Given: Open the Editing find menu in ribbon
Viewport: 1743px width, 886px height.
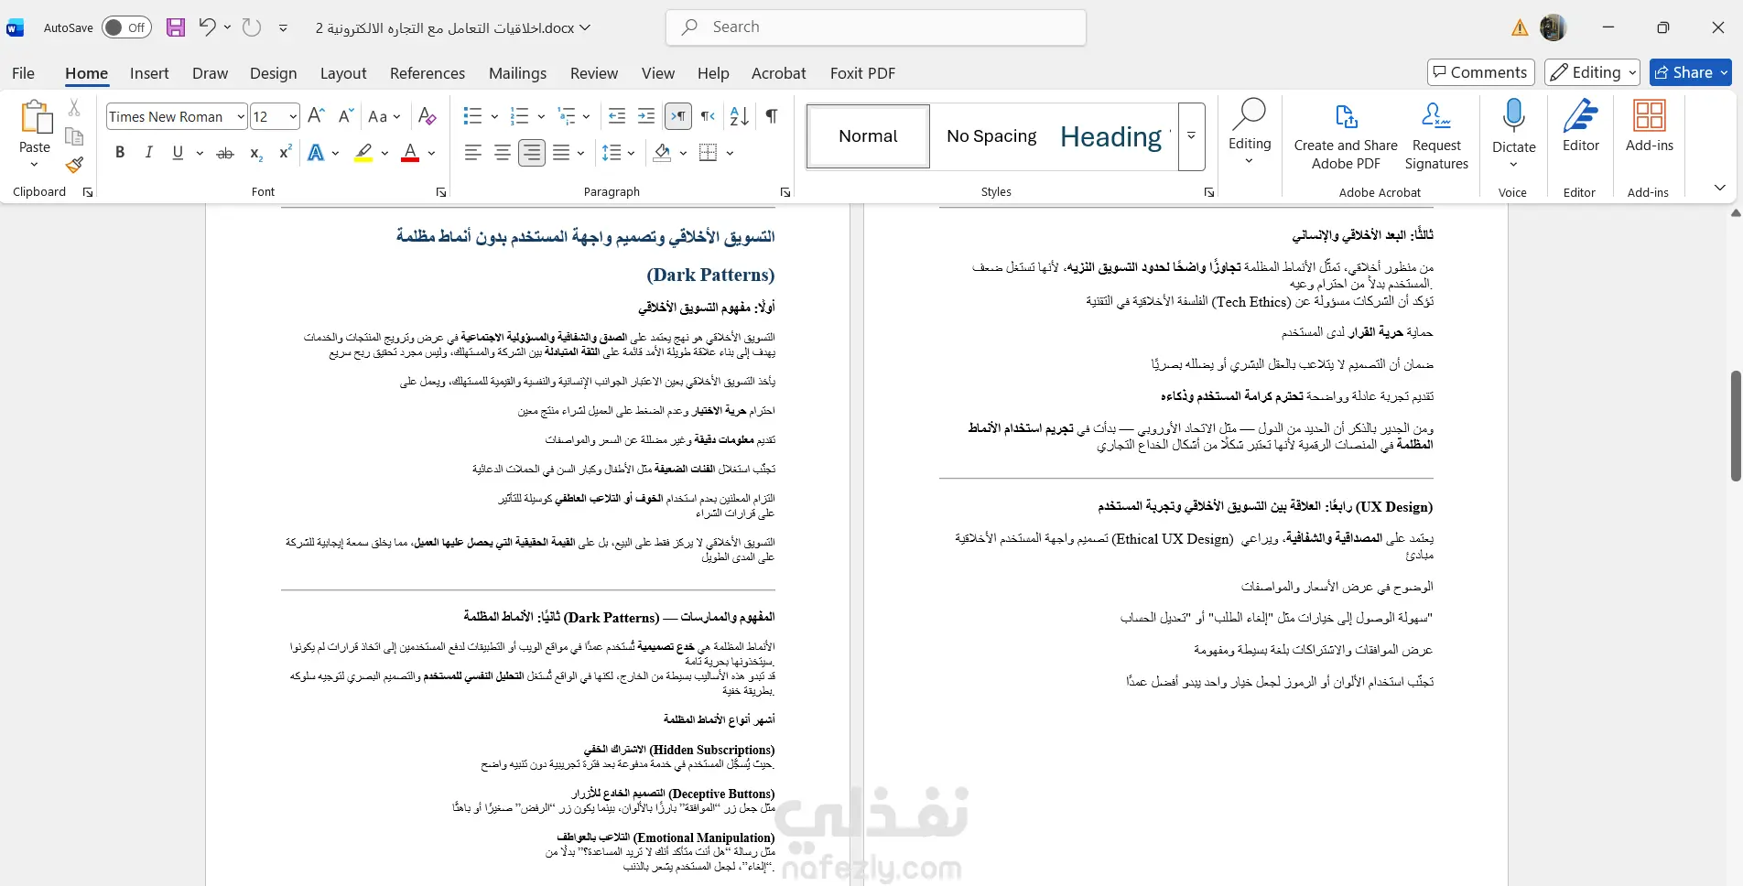Looking at the screenshot, I should 1250,133.
